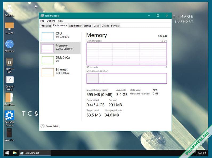Switch to the Performance tab
The image size is (212, 158).
click(x=60, y=25)
